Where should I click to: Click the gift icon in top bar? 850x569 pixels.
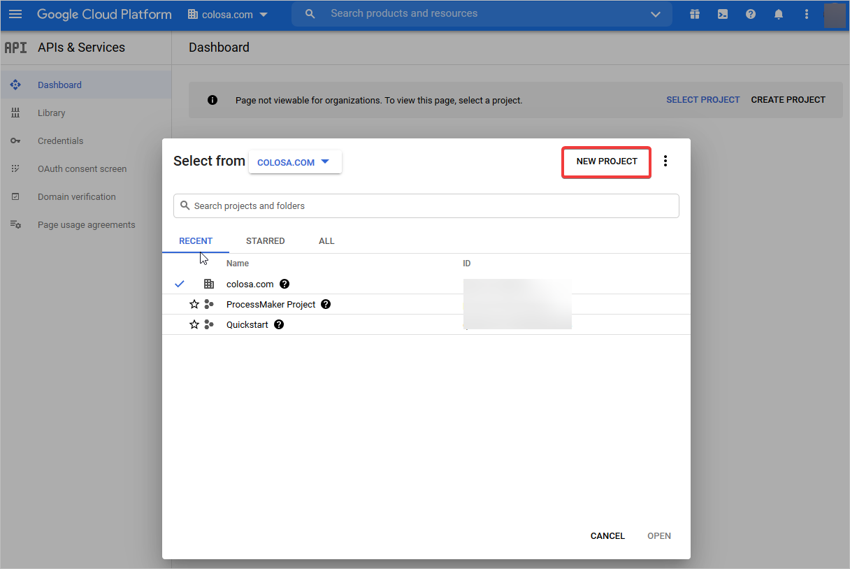click(694, 14)
